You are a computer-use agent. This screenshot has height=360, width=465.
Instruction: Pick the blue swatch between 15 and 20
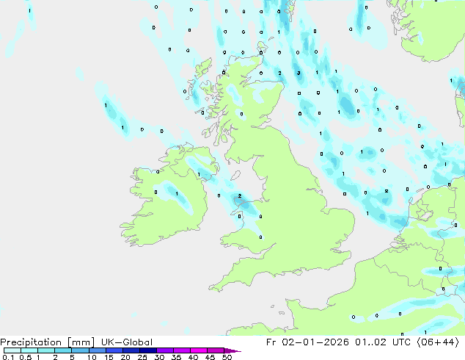(x=114, y=350)
